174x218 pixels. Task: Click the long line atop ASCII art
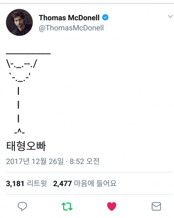click(x=28, y=53)
